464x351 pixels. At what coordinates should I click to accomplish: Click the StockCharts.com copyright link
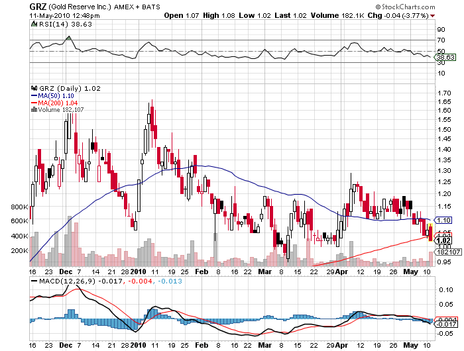[405, 7]
